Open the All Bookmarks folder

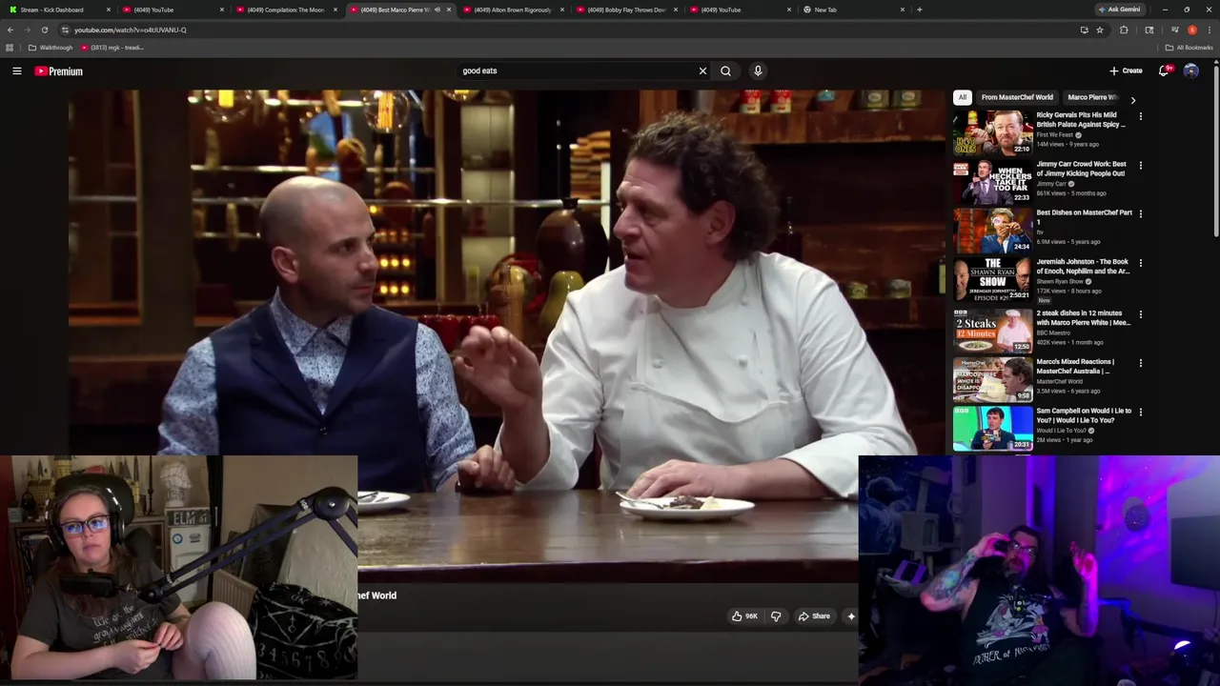tap(1189, 48)
